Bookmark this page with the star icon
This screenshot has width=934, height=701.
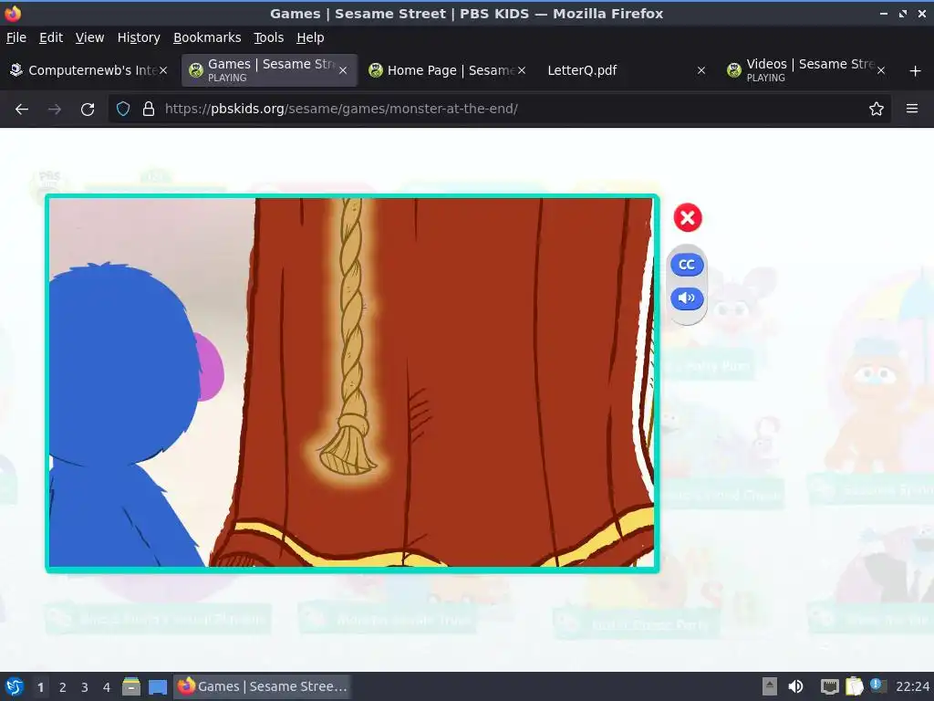[x=876, y=110]
